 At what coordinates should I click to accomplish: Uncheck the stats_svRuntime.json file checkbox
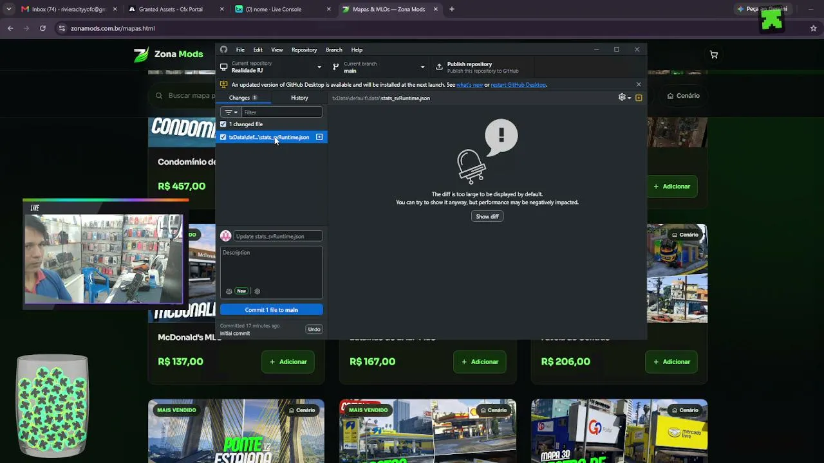pos(223,137)
